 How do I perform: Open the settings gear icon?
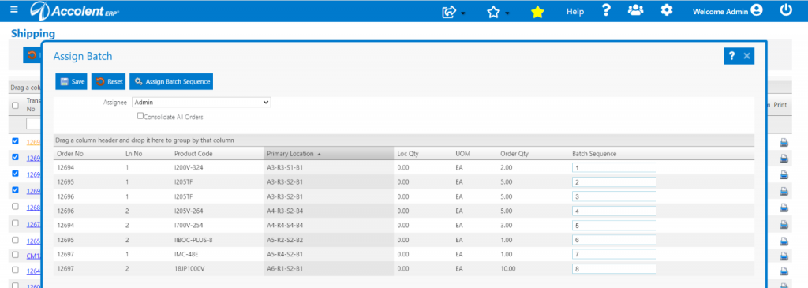coord(667,10)
